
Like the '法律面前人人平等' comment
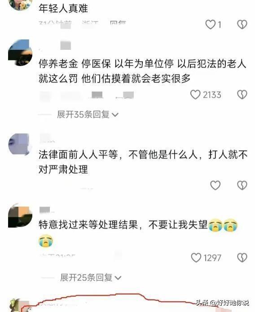coord(215,185)
